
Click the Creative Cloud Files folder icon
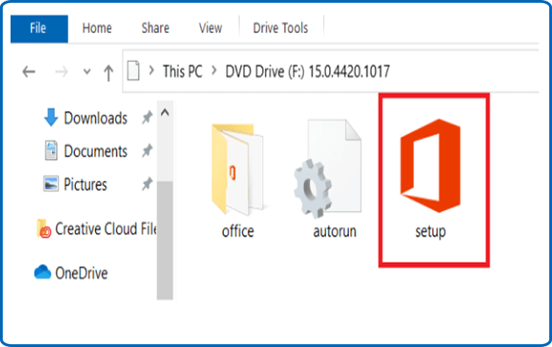44,228
